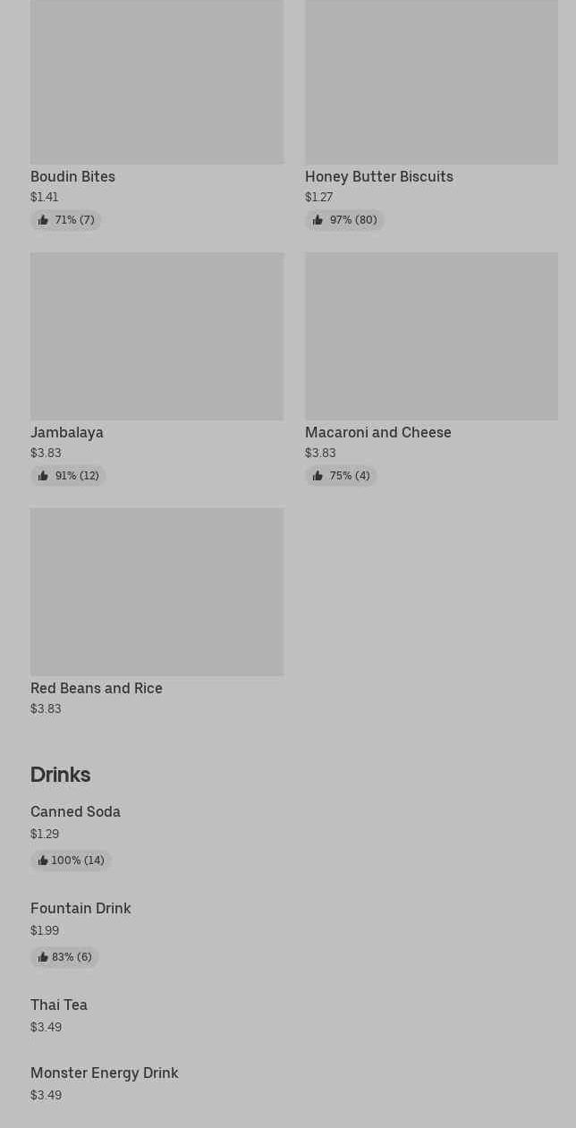Screen dimensions: 576x1128
Task: Open the Jambalaya item photo
Action: pos(157,336)
